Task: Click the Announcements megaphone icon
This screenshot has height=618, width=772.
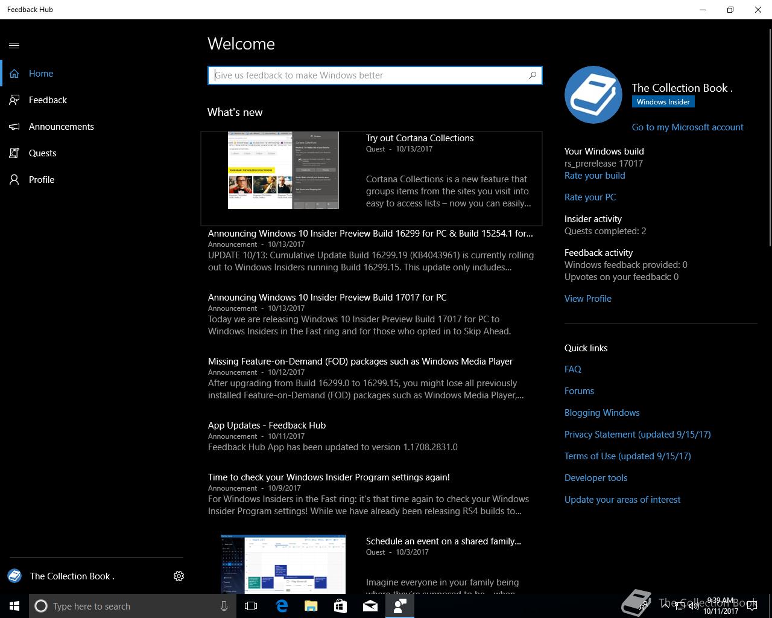Action: pos(14,127)
